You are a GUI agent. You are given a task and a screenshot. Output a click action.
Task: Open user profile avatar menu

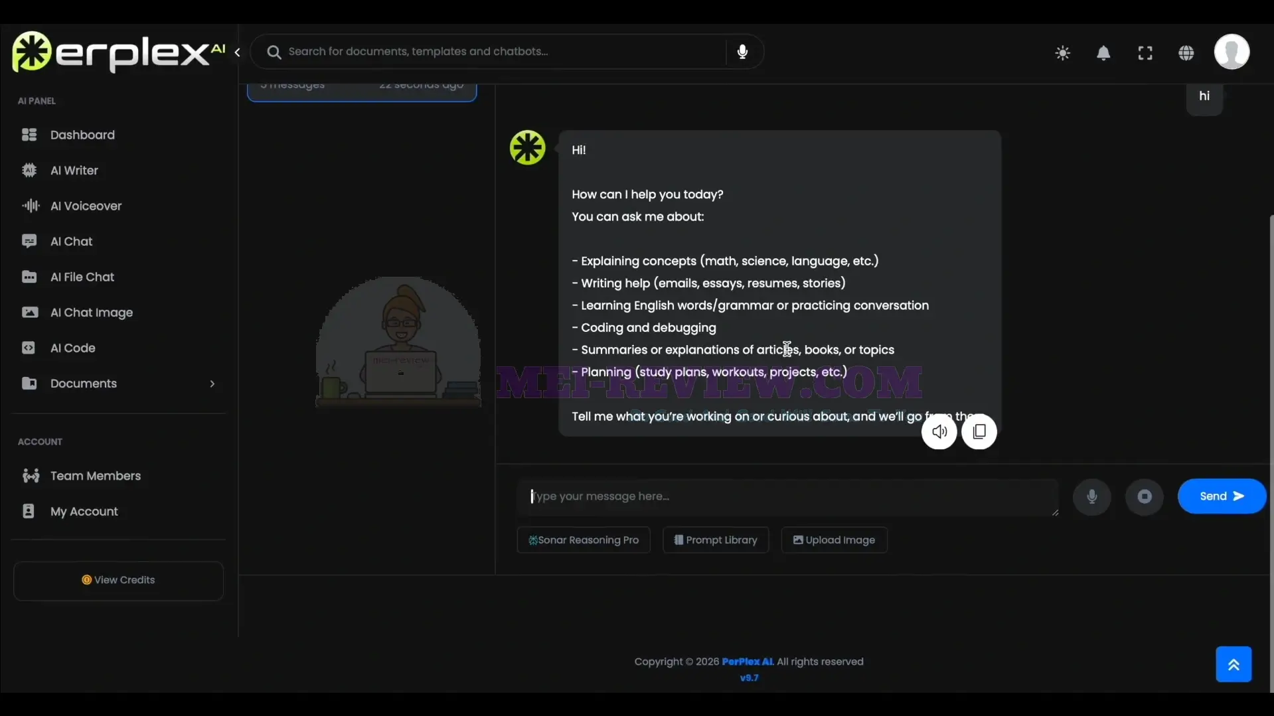pos(1232,52)
